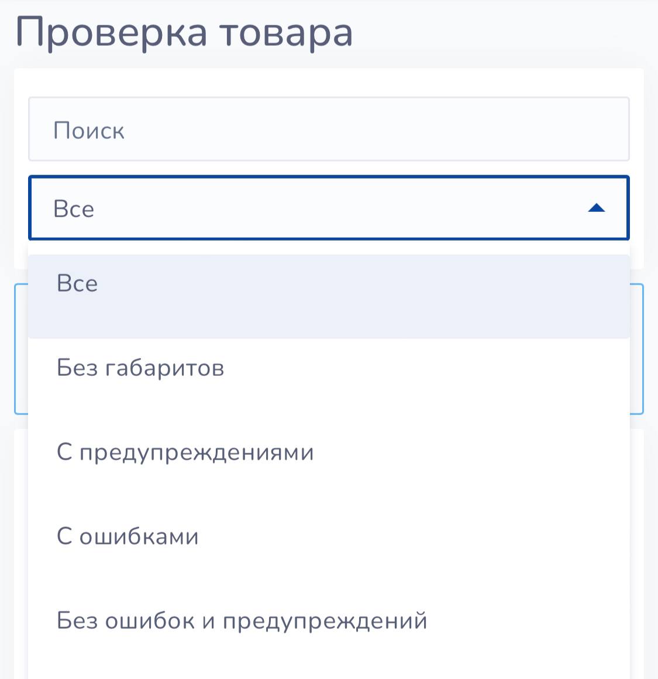
Task: Reset the filter to show all products
Action: (77, 284)
